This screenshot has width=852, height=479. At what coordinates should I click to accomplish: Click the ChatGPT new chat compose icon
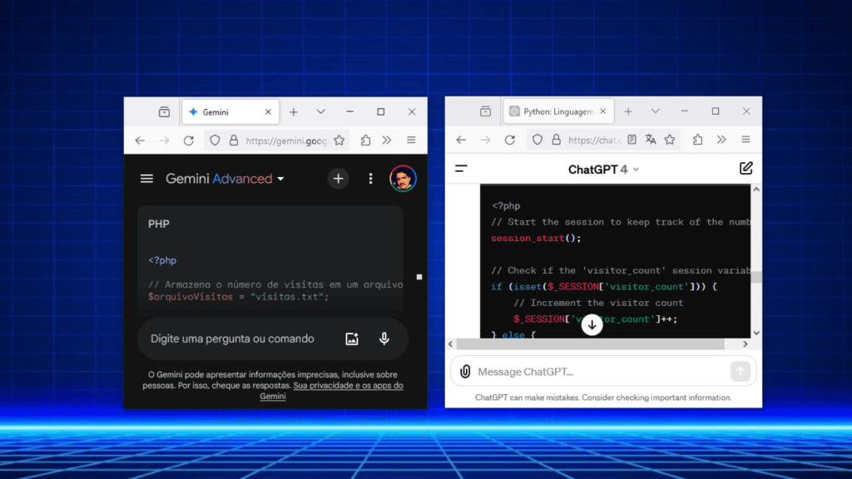coord(745,169)
